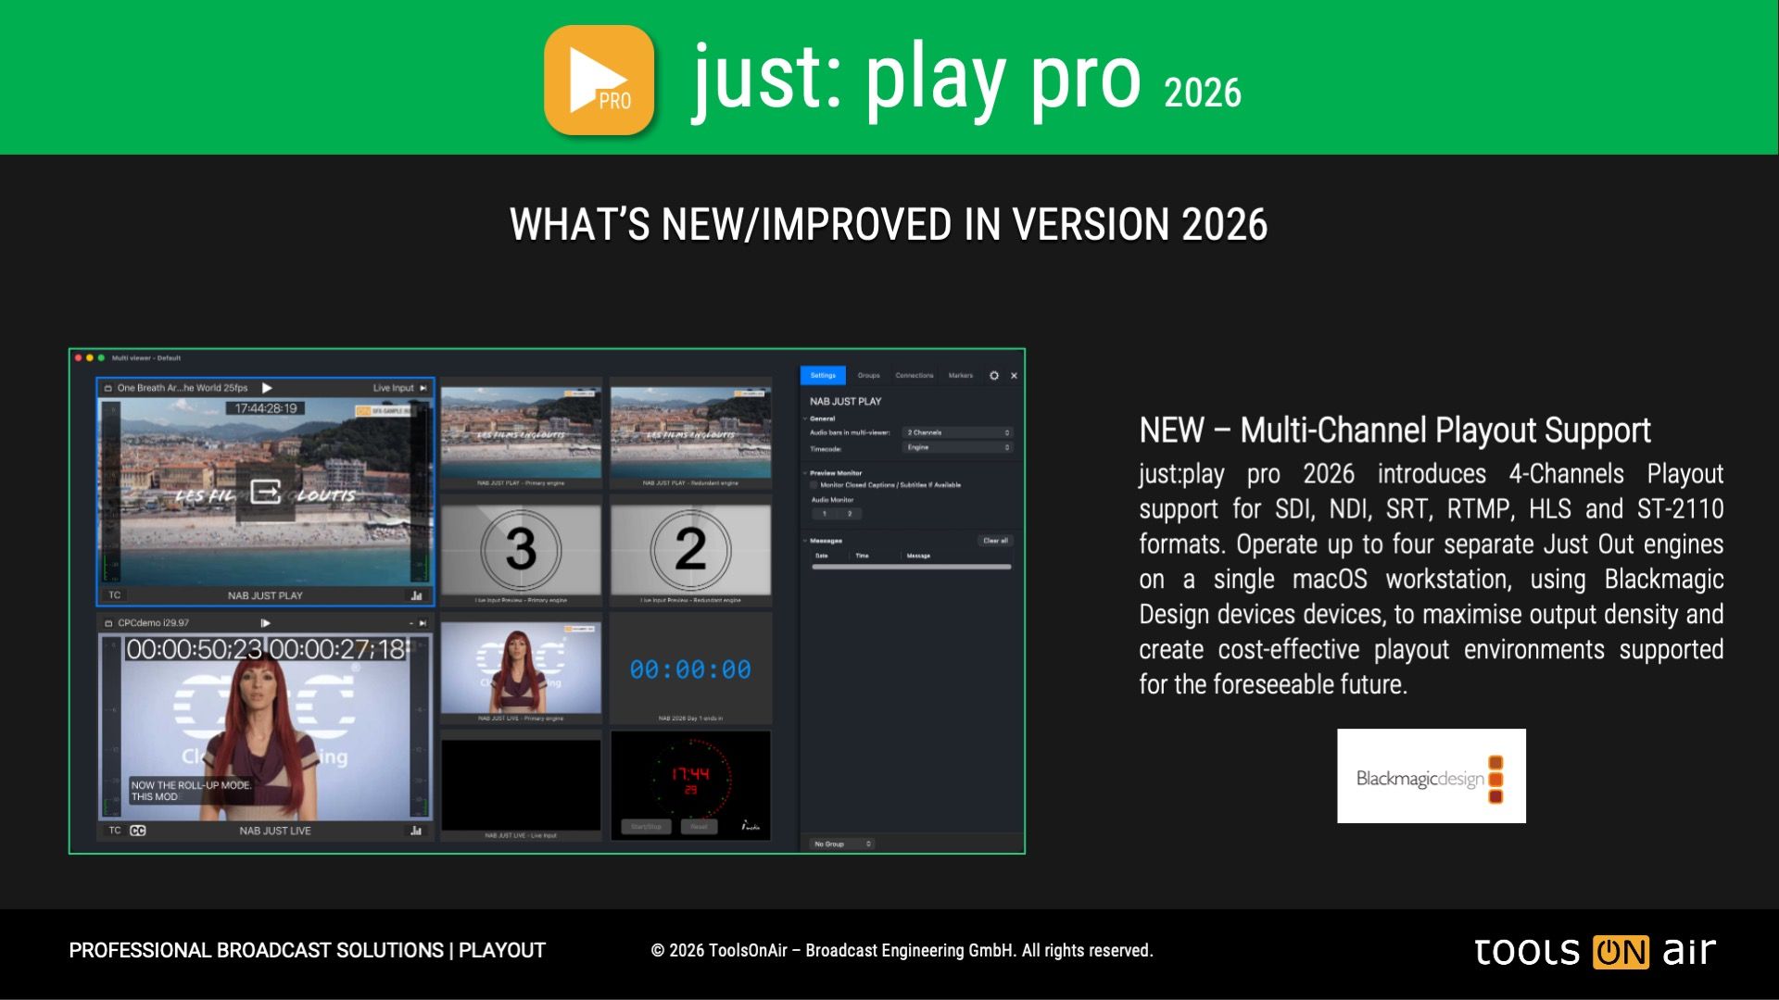Switch to the Groups tab

868,376
